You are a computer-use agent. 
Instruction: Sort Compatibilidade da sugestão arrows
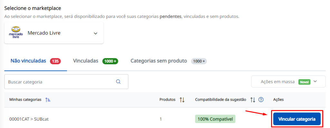tap(253, 100)
